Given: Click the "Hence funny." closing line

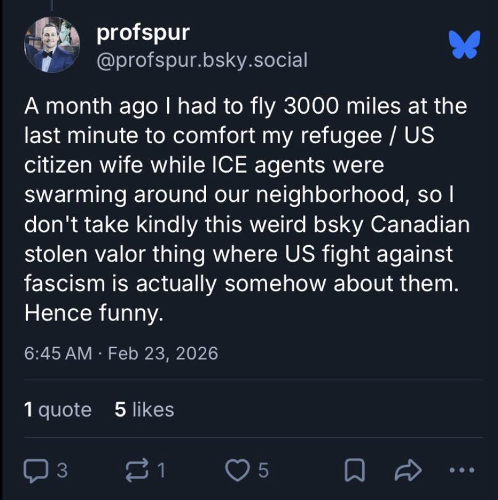Looking at the screenshot, I should point(94,314).
